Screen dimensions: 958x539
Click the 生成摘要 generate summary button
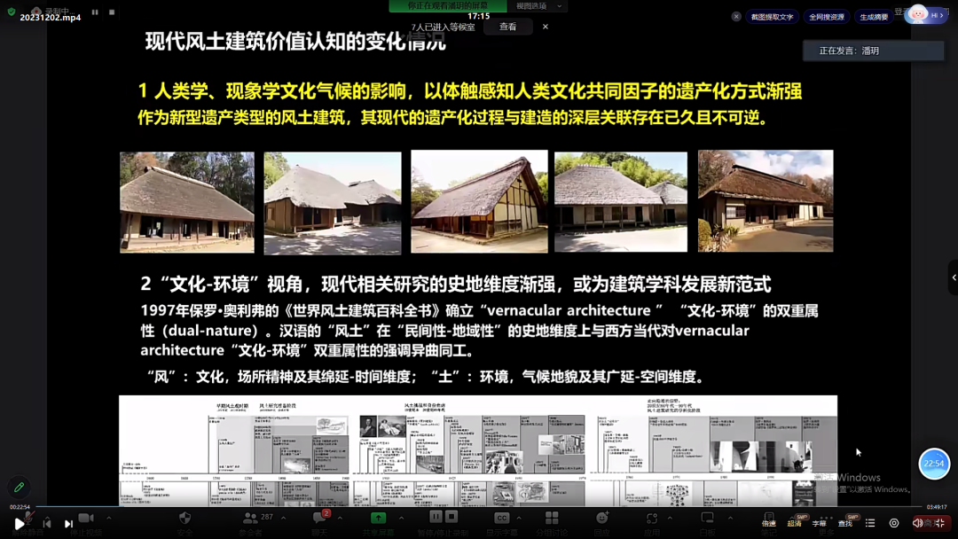(x=874, y=17)
